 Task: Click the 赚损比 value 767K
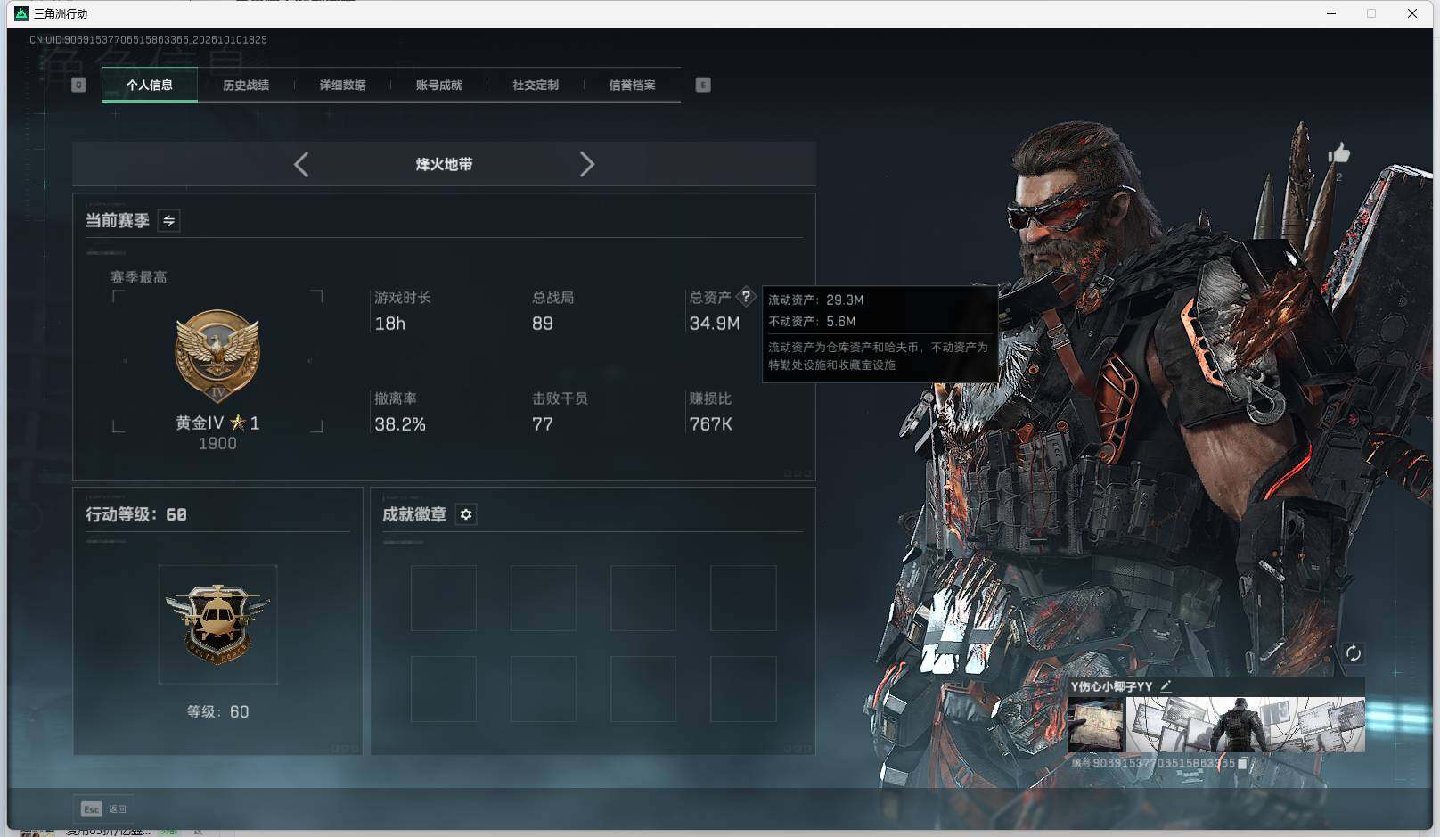point(710,424)
